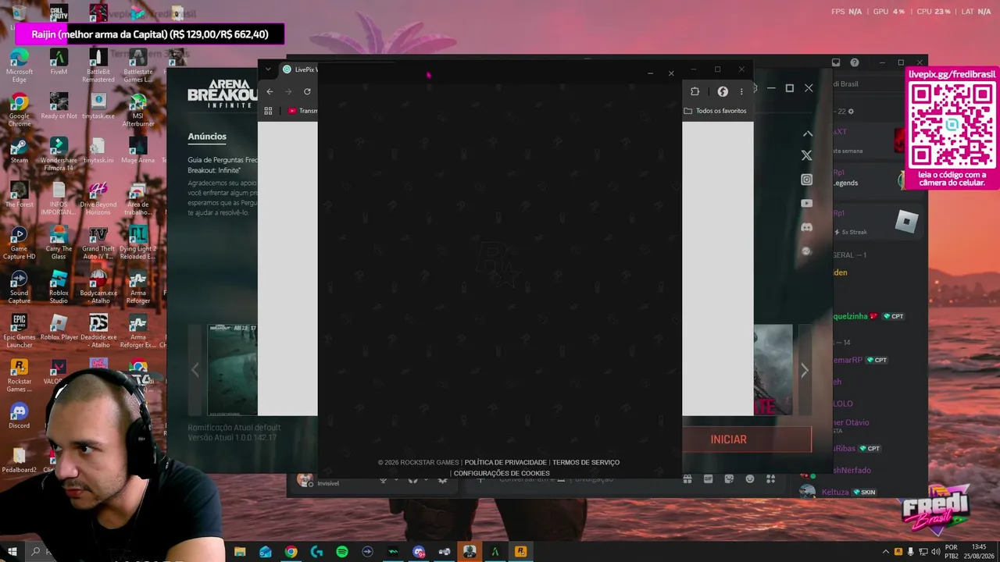
Task: Open the Rockstar Games Launcher desktop icon
Action: click(20, 376)
